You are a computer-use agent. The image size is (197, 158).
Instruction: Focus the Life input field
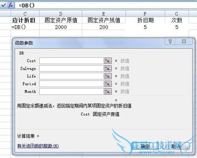click(72, 76)
